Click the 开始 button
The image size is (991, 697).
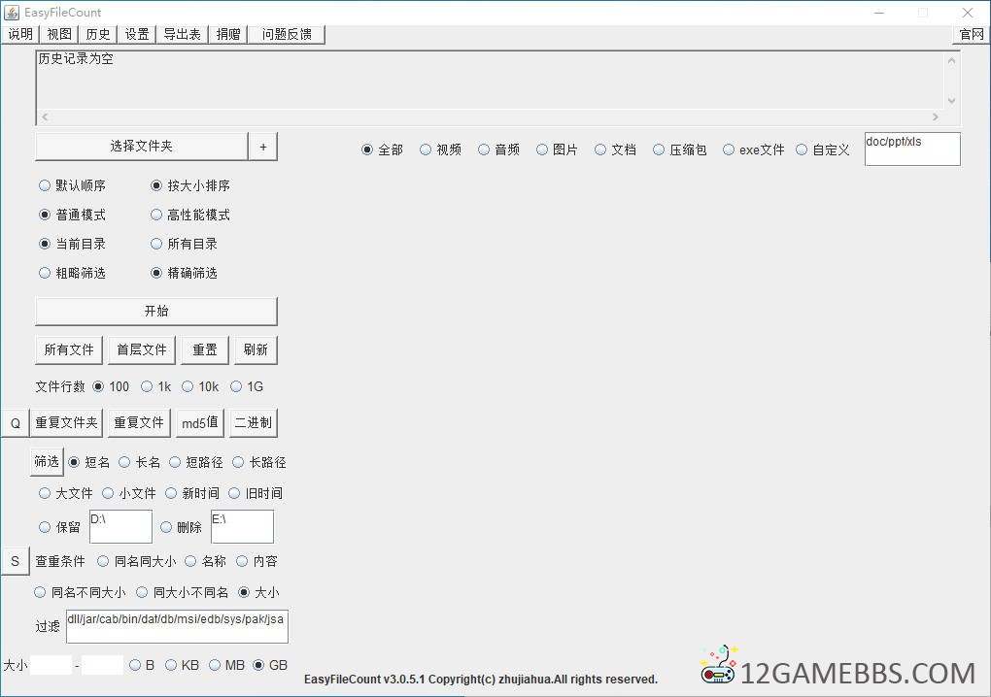pyautogui.click(x=156, y=312)
